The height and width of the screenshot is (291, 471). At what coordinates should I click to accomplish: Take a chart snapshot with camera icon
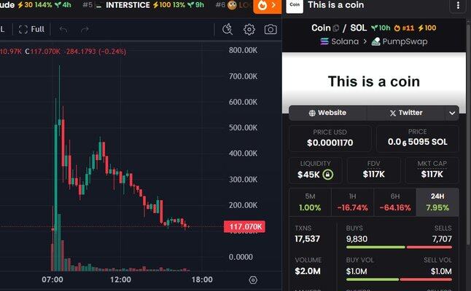click(270, 30)
